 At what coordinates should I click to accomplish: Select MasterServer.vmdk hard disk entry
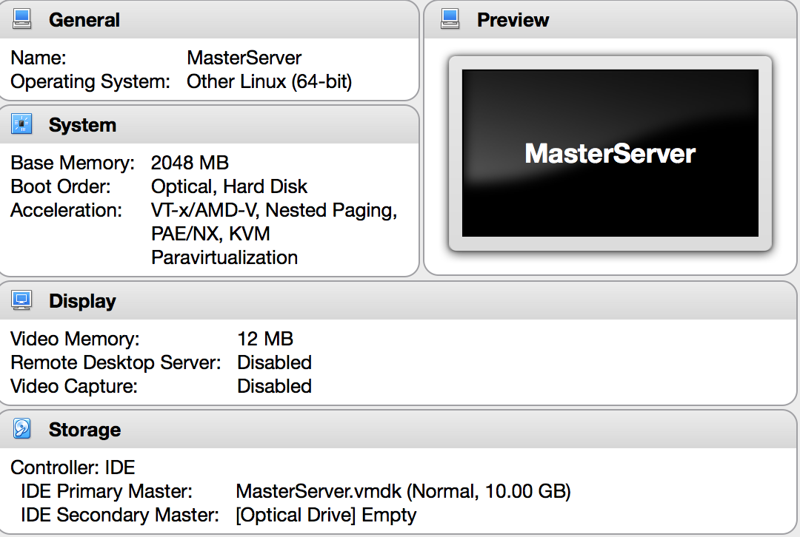pos(403,492)
